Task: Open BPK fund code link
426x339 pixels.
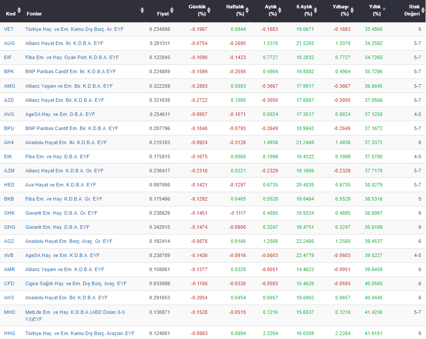Action: click(9, 71)
